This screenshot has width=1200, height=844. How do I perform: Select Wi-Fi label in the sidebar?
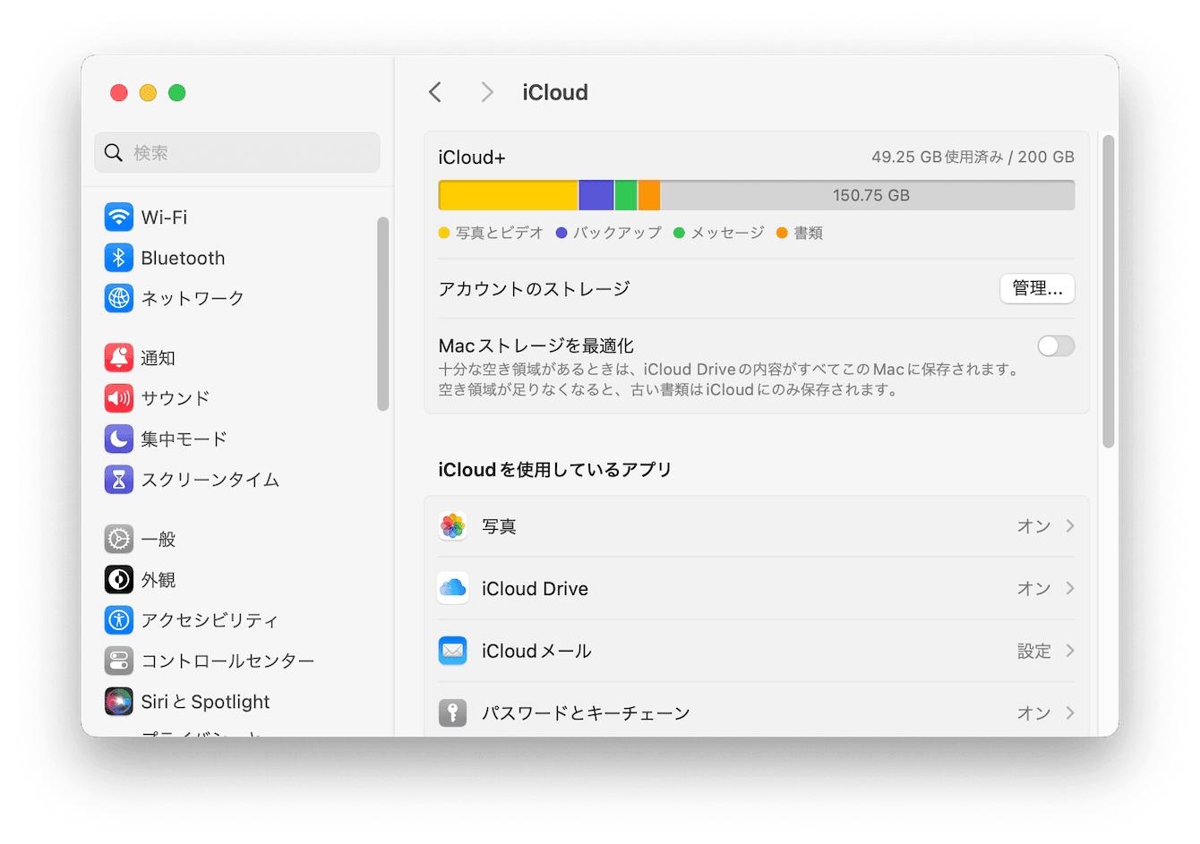click(164, 217)
